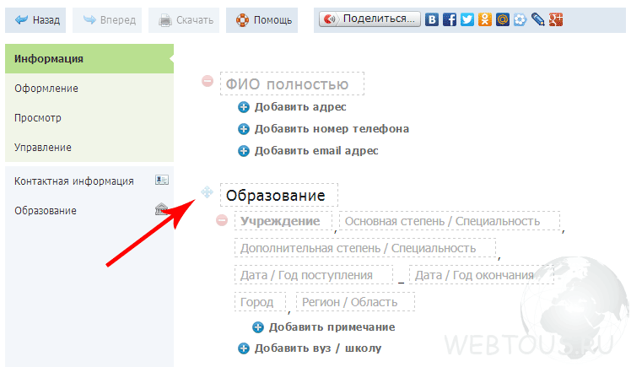Share via the Facebook icon

pyautogui.click(x=450, y=19)
